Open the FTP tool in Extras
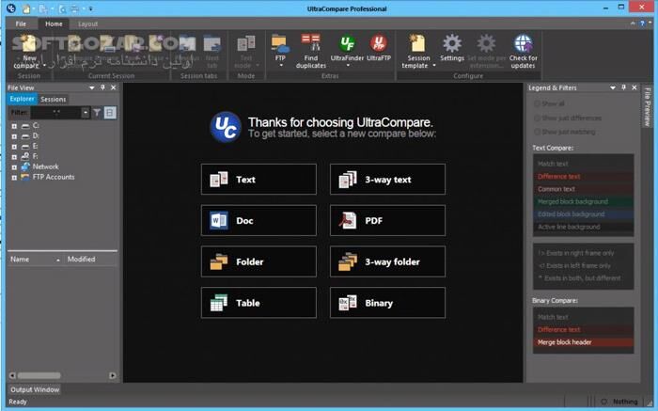 pyautogui.click(x=280, y=43)
